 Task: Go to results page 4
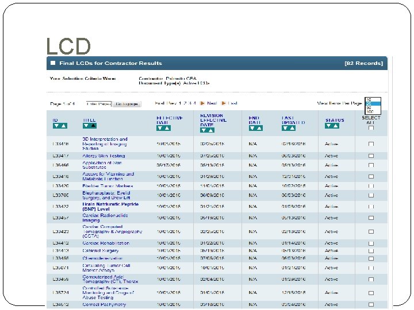(x=194, y=103)
